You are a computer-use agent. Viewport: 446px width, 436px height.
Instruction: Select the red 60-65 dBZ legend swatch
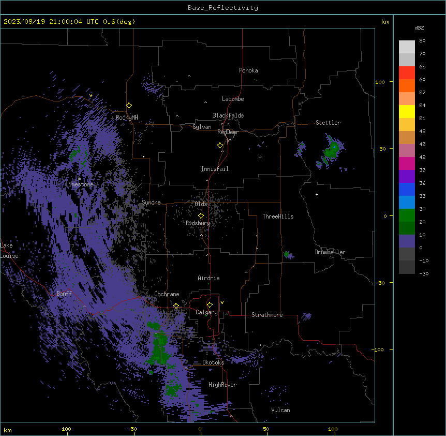(407, 73)
